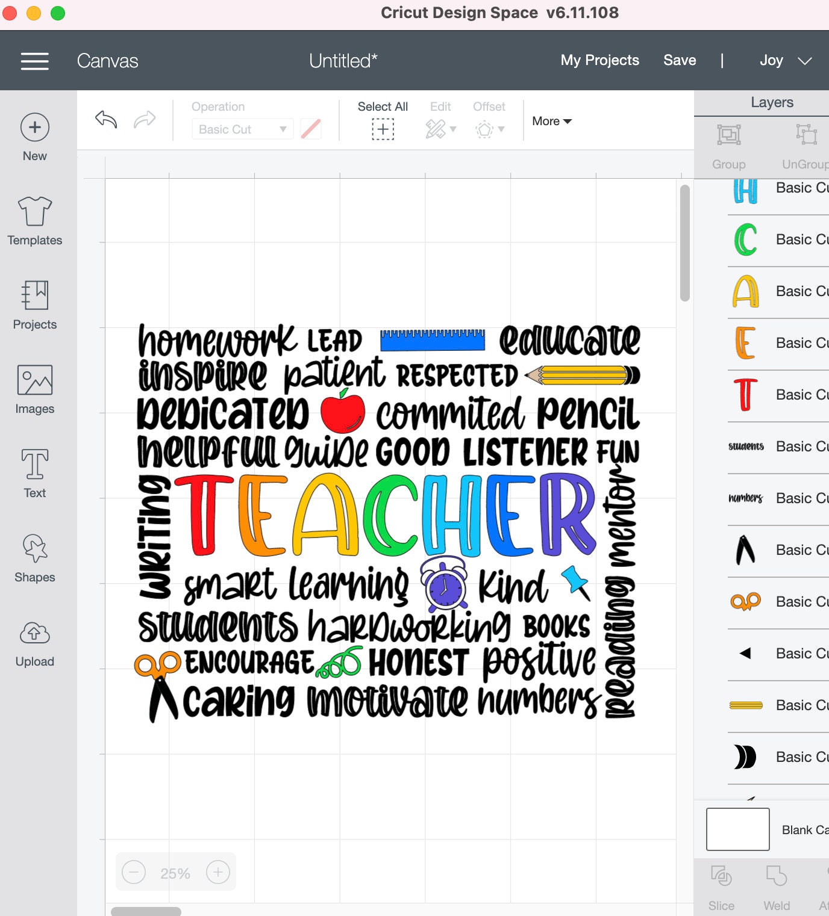Open the Shapes panel
Viewport: 829px width, 916px height.
(x=34, y=557)
